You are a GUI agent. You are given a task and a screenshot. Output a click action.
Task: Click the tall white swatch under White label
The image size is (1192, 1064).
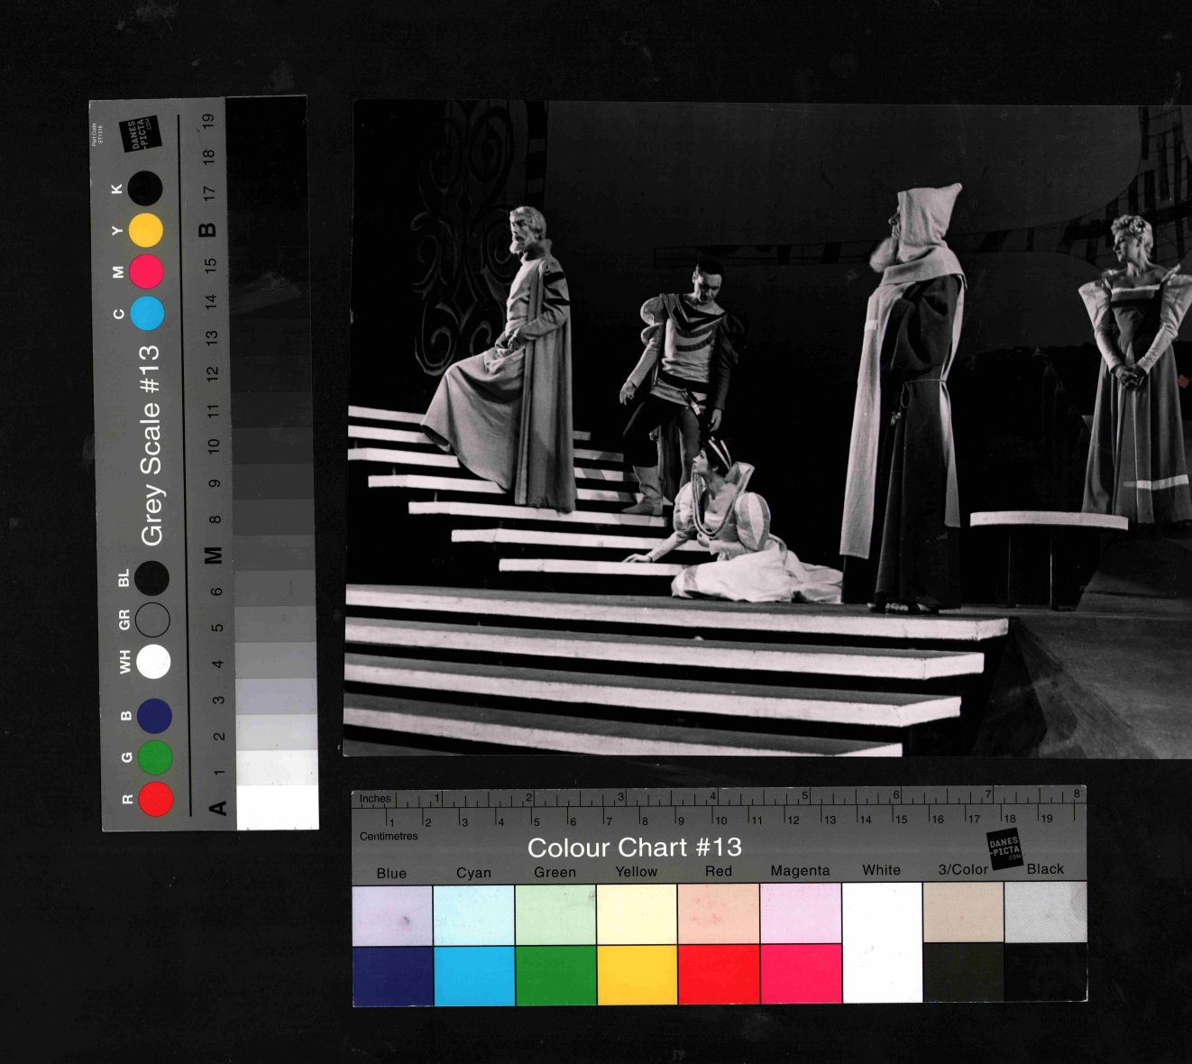[882, 942]
